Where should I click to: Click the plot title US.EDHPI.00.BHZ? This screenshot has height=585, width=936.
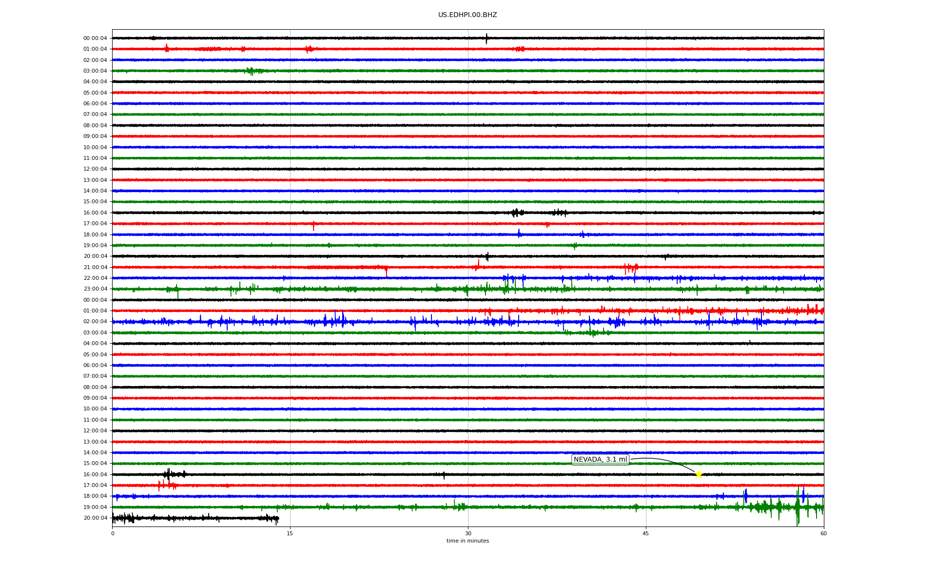[467, 15]
